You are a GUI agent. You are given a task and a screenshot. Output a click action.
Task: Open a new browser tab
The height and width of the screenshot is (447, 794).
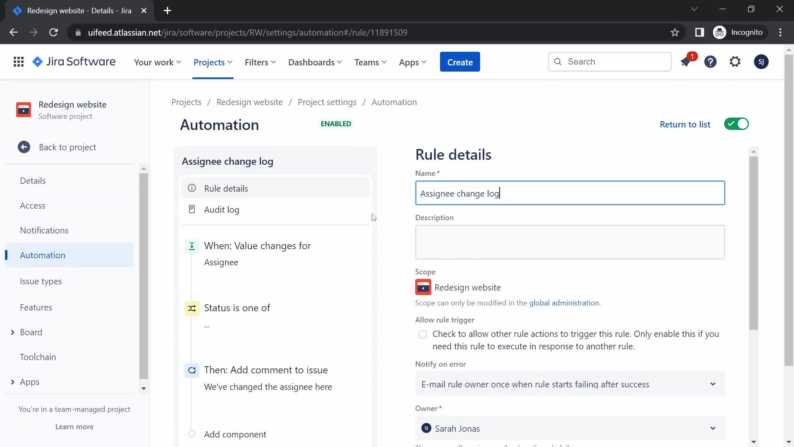[x=167, y=11]
